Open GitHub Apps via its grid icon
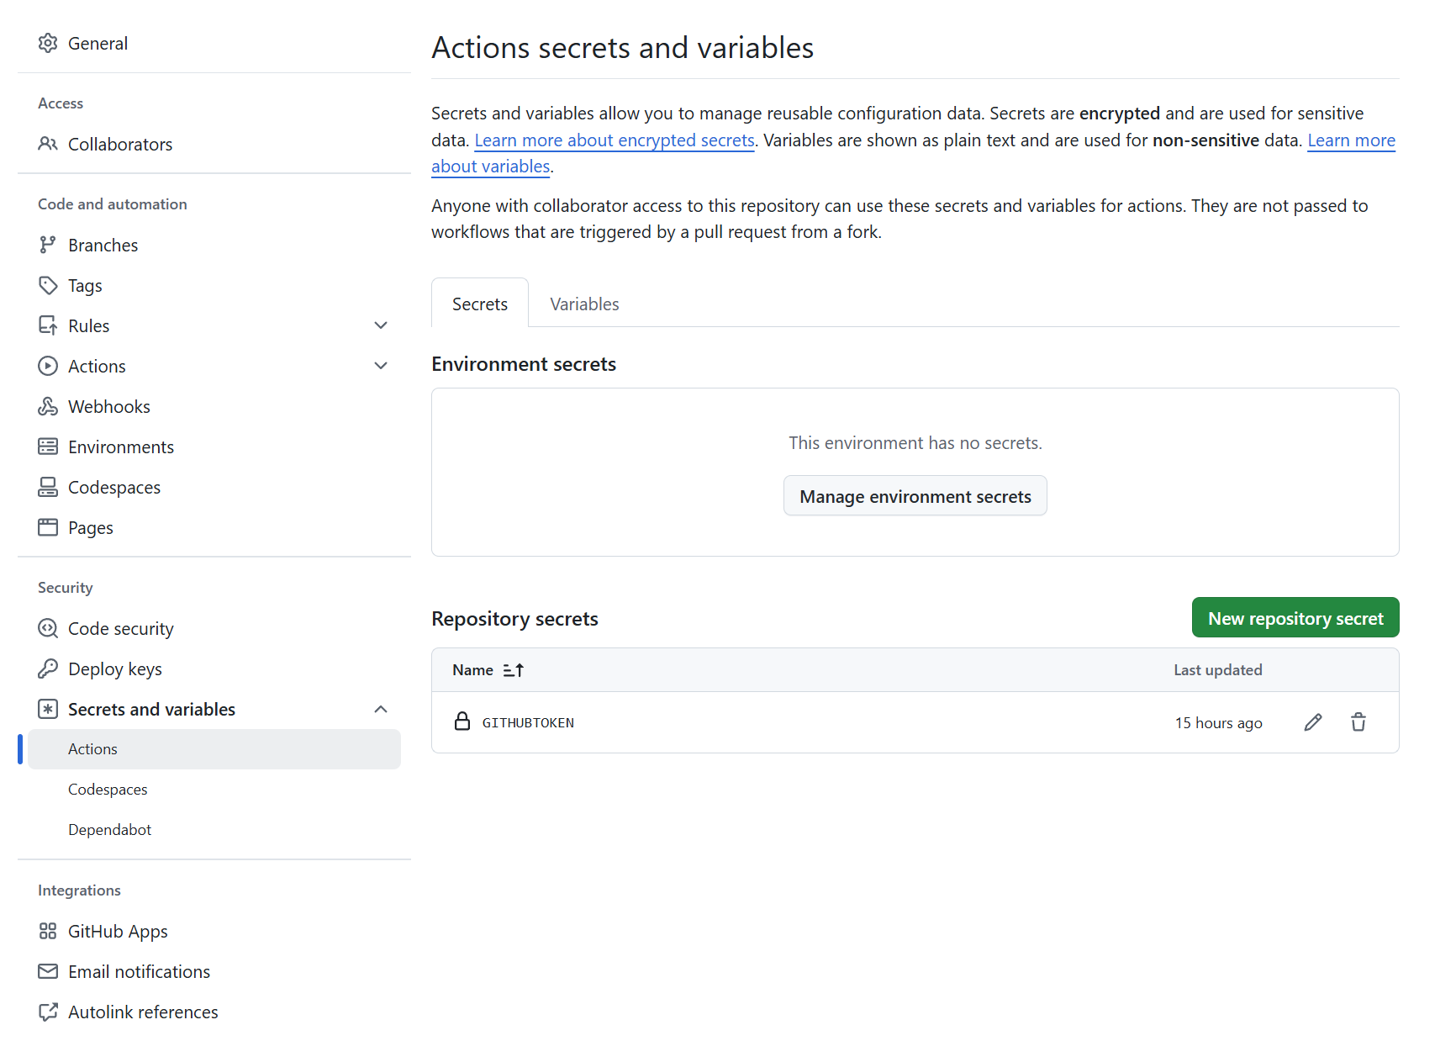Viewport: 1456px width, 1041px height. (49, 931)
